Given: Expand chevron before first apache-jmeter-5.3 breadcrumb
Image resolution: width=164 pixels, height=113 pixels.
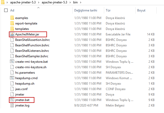Looking at the screenshot, I should tap(7, 2).
